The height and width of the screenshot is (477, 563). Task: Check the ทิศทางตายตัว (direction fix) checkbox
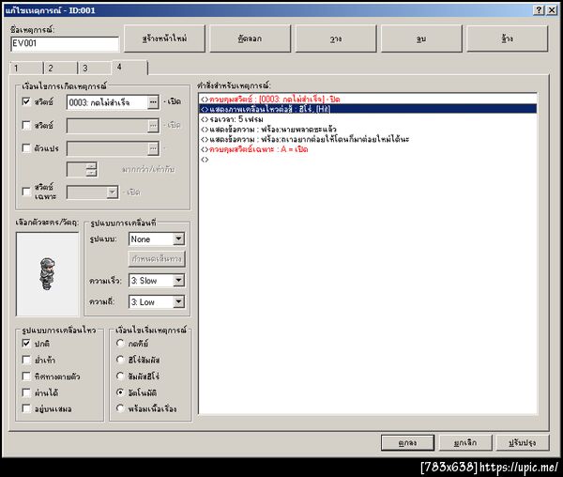click(x=26, y=377)
